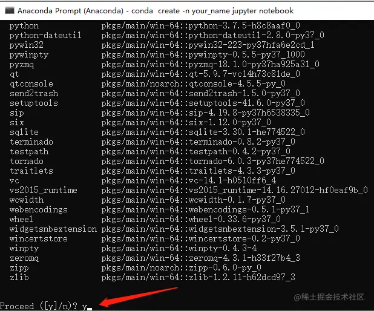Select 'pywin32-223-py37hfa6e2cd_1' spec text
The image size is (374, 311).
251,45
